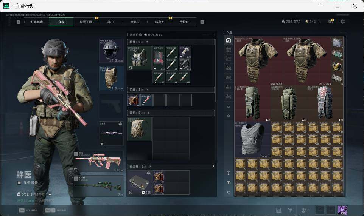Select the left heavy armor in the warehouse
This screenshot has height=216, width=364.
click(258, 61)
